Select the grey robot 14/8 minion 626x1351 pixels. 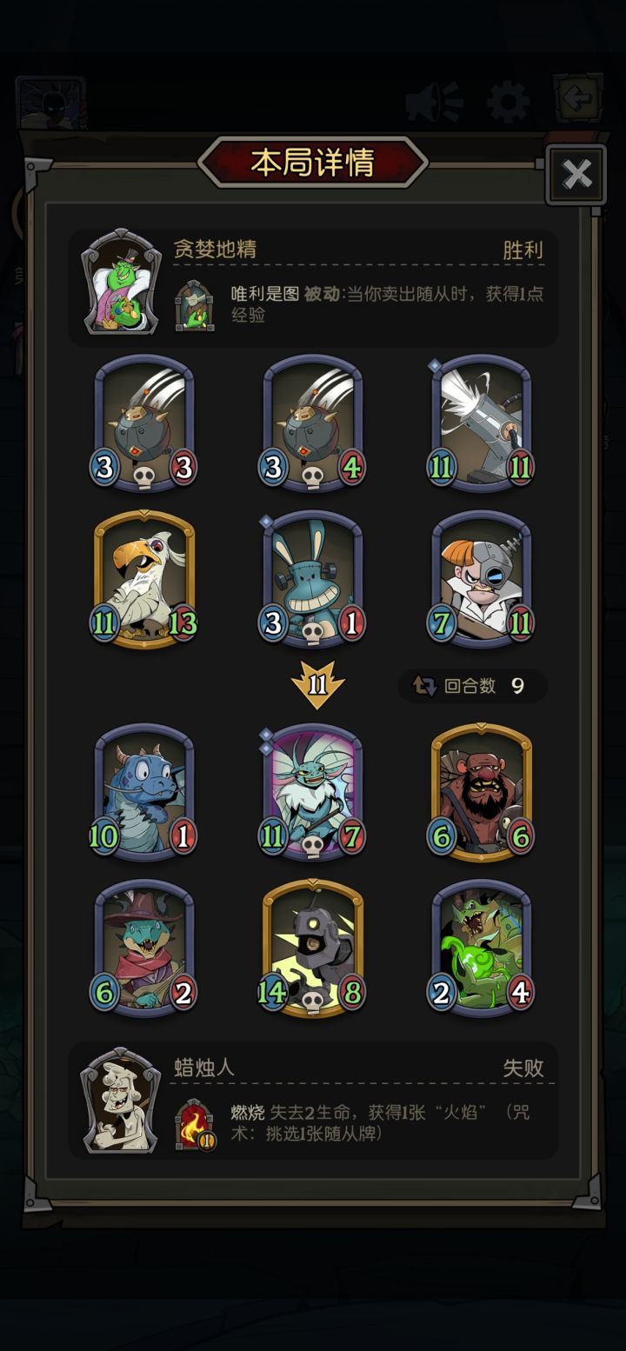pos(313,948)
